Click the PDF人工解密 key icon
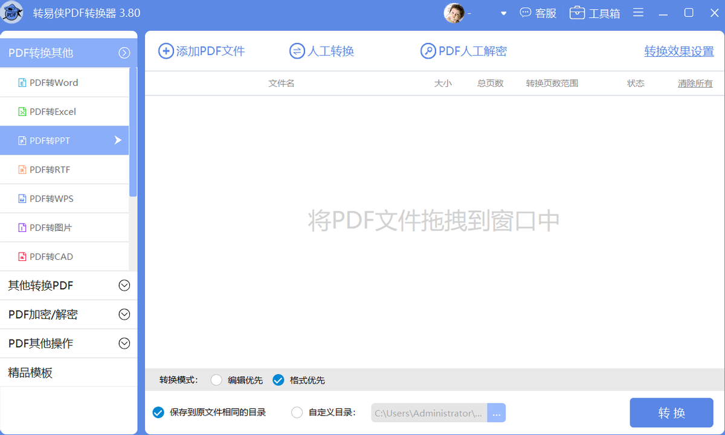Screen dimensions: 725x435 pyautogui.click(x=428, y=51)
